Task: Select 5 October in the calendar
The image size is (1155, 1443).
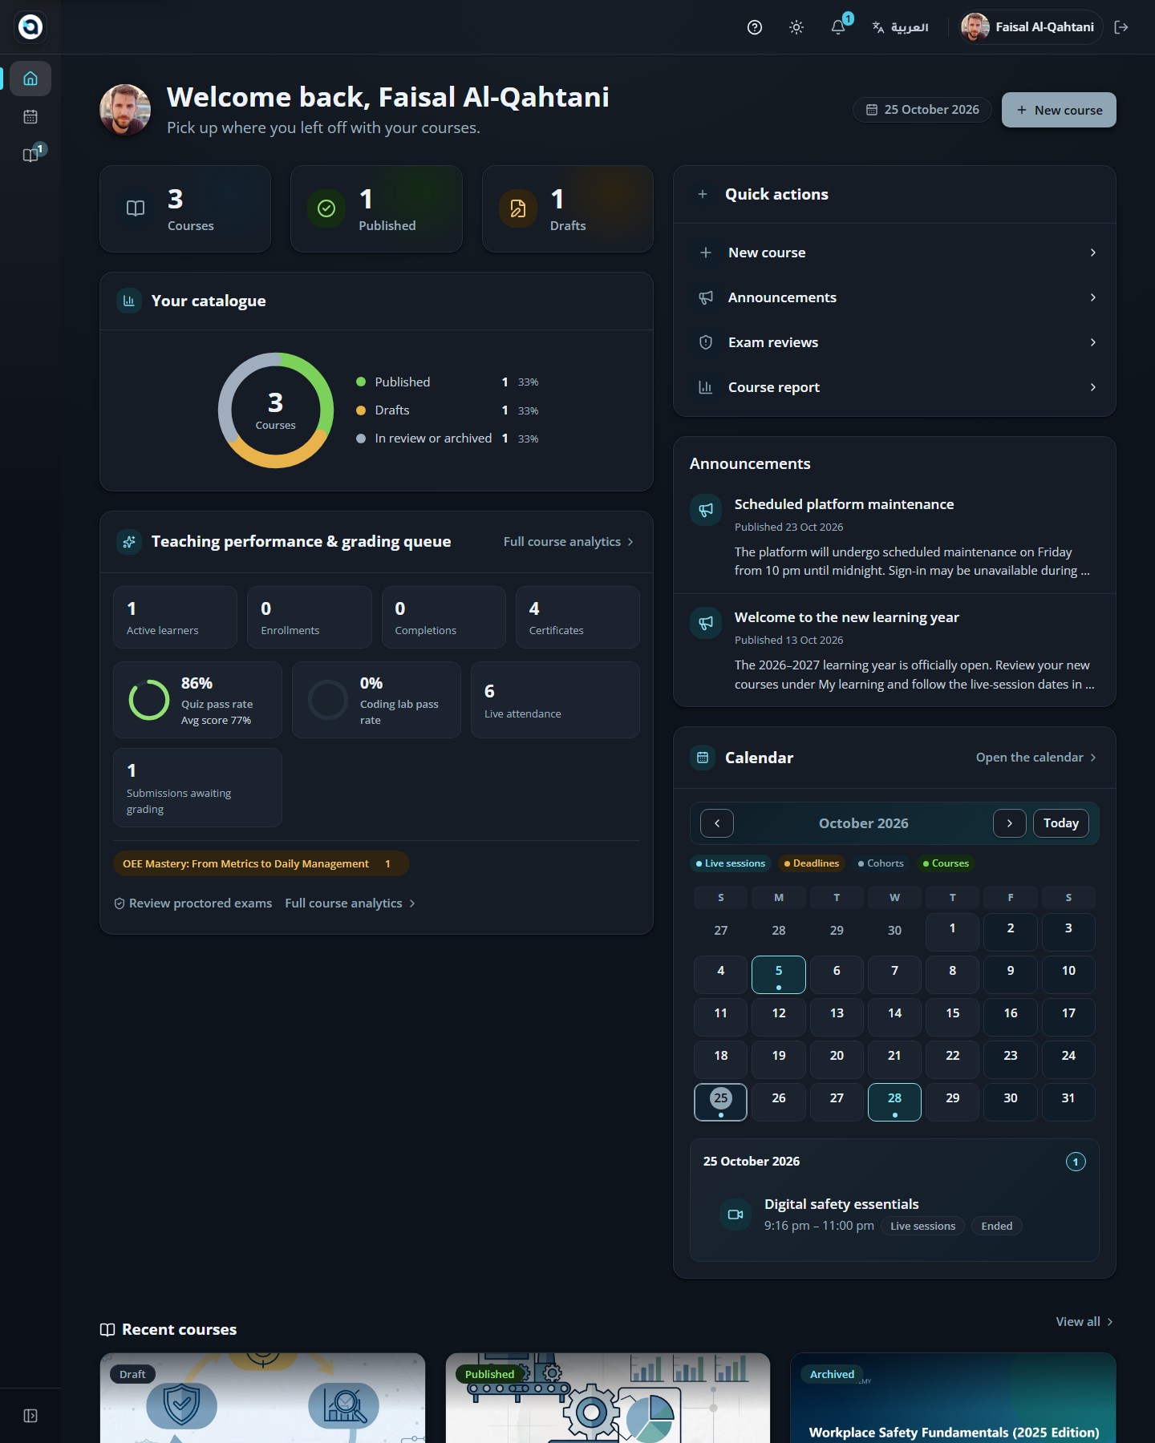Action: tap(779, 975)
